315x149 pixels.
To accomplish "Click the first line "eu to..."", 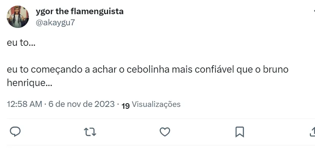I will pyautogui.click(x=21, y=43).
